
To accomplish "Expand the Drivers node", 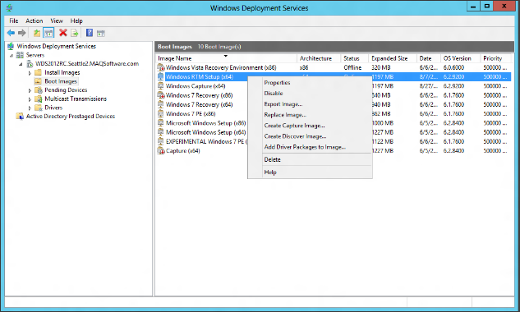I will [x=30, y=108].
